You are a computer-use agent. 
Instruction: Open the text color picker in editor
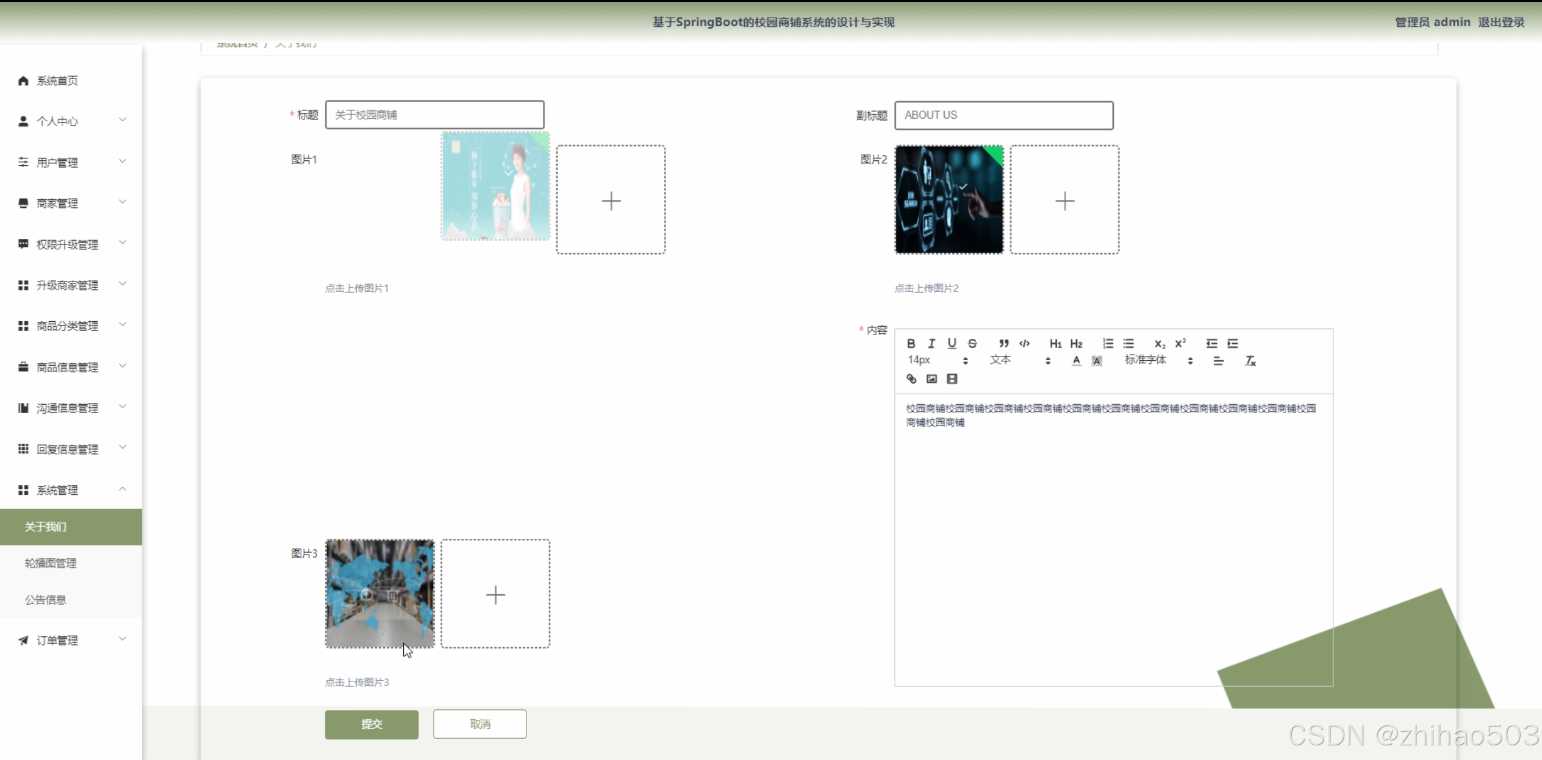1076,361
